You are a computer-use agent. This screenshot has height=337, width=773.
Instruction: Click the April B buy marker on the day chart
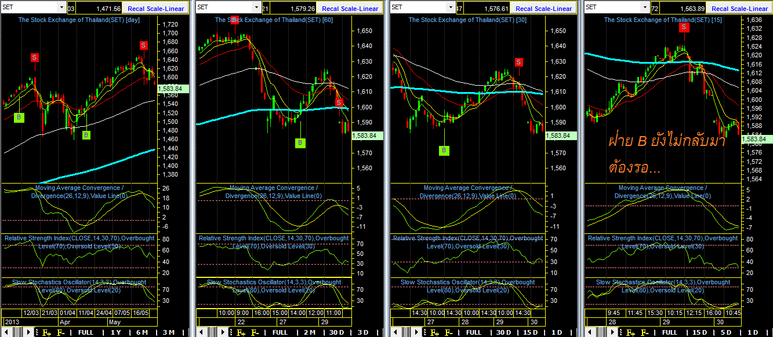[86, 135]
